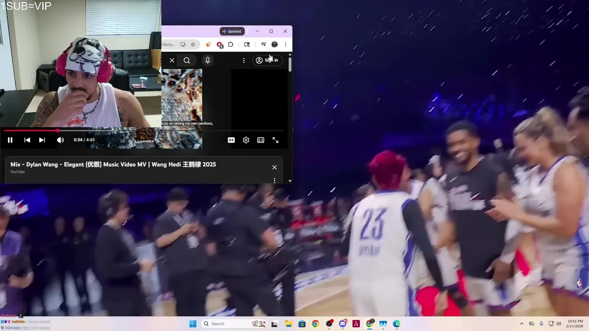
Task: Mute the YouTube player volume
Action: pos(60,140)
